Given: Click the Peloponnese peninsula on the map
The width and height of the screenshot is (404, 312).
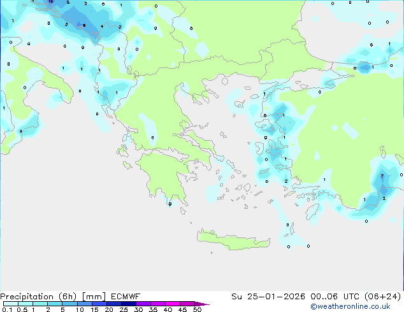Looking at the screenshot, I should (x=165, y=175).
